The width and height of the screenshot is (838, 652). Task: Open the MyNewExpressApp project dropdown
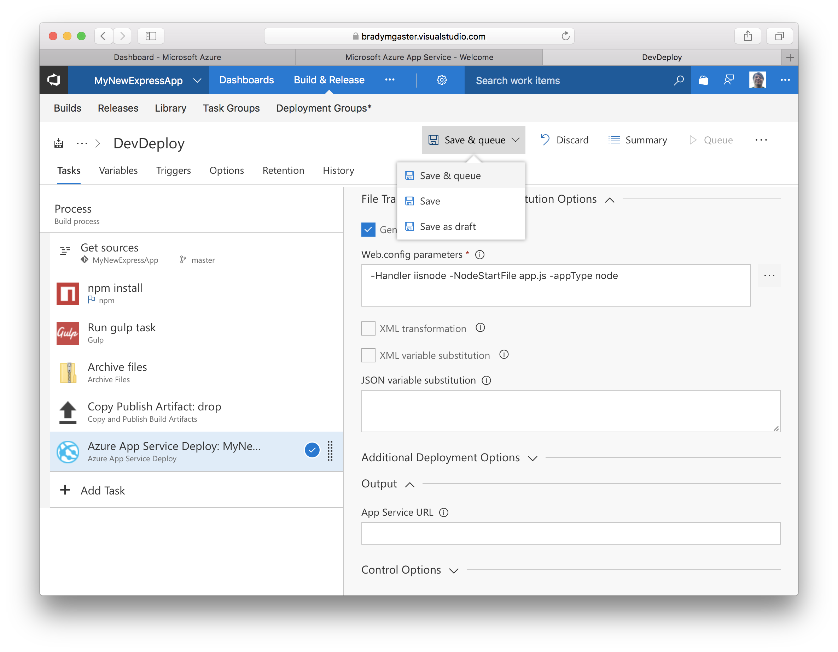pos(197,81)
